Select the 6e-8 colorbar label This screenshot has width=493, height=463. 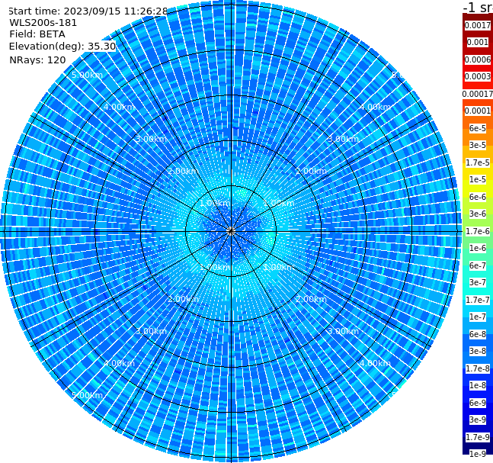478,334
